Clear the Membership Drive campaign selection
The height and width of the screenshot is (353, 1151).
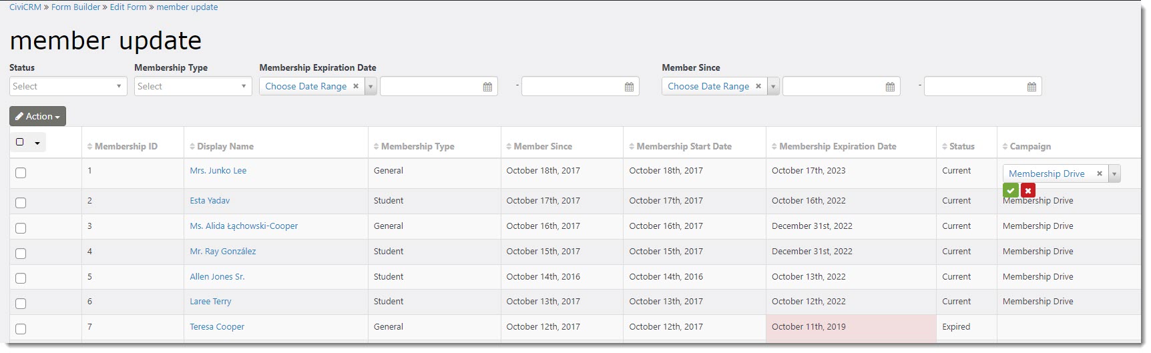1100,173
